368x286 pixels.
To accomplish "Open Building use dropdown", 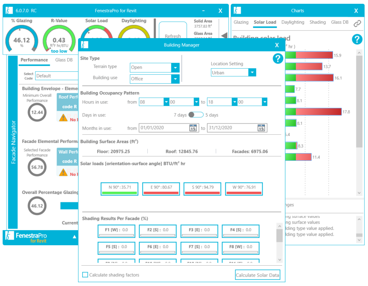I will tap(175, 79).
